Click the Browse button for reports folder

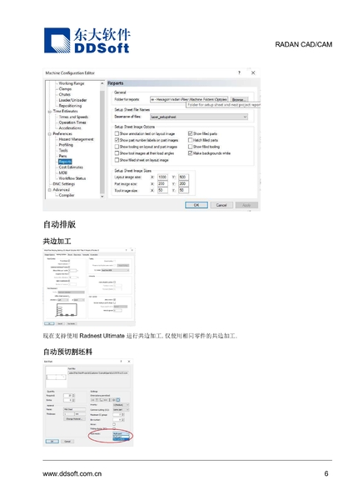(x=239, y=99)
